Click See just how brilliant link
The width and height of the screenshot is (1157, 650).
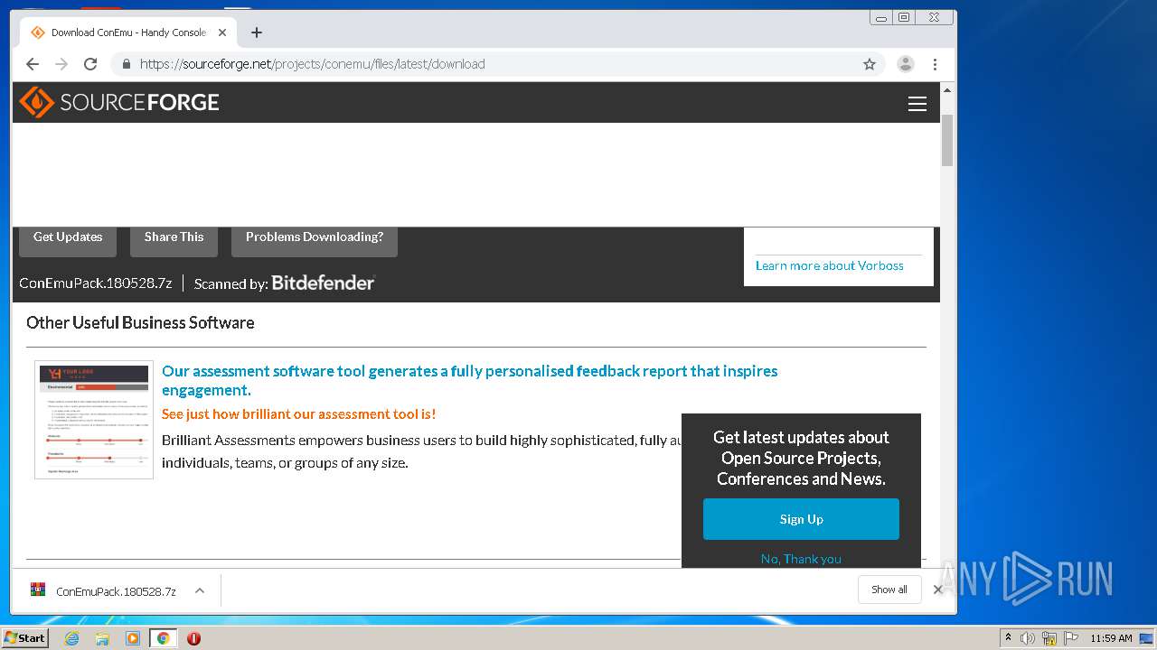click(298, 413)
